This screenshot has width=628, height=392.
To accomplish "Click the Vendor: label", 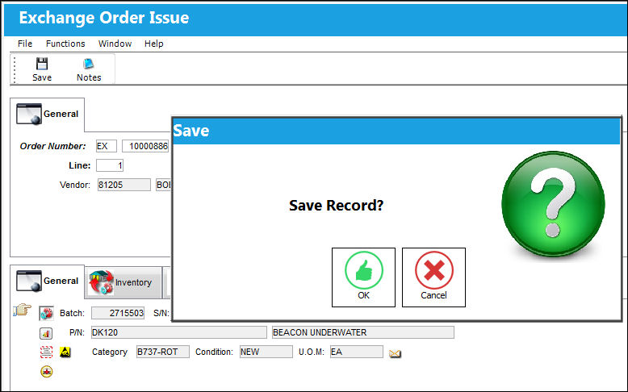I will (75, 185).
